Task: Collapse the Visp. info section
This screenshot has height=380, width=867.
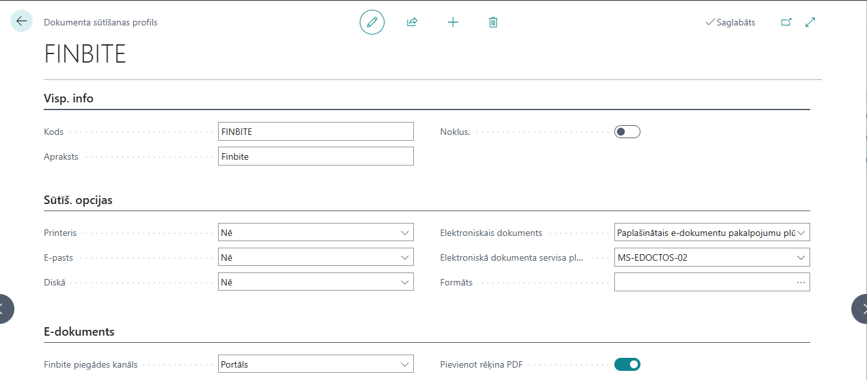Action: 69,98
